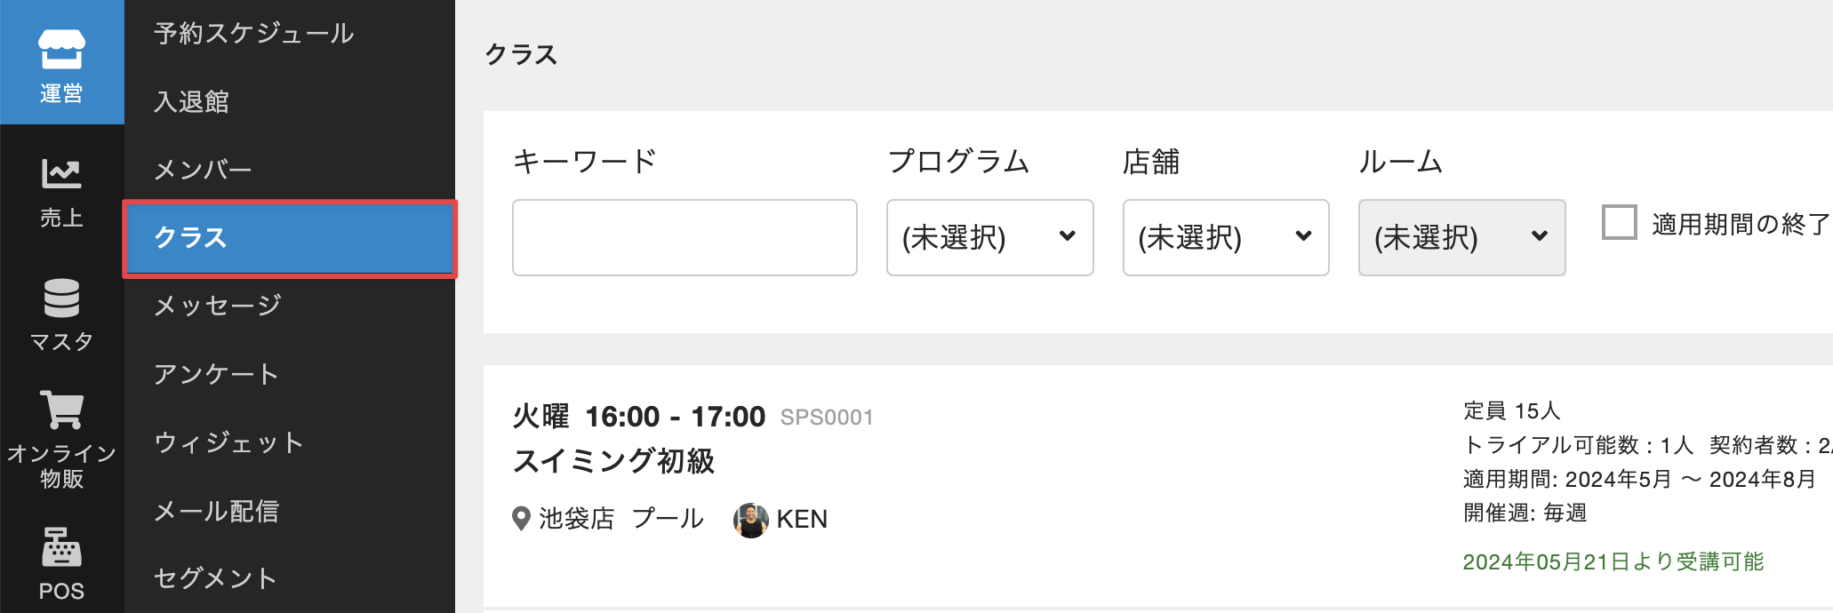The width and height of the screenshot is (1833, 613).
Task: Click the location pin next to 池袋店
Action: click(x=522, y=519)
